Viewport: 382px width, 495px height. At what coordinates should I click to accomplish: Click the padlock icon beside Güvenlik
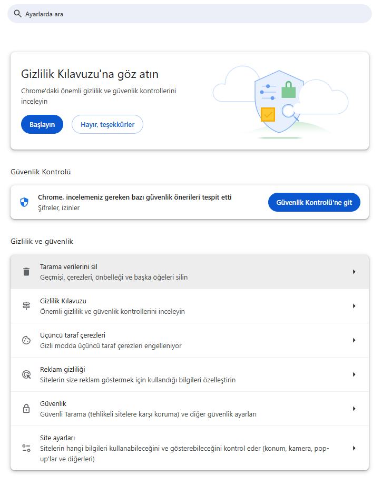tap(26, 408)
